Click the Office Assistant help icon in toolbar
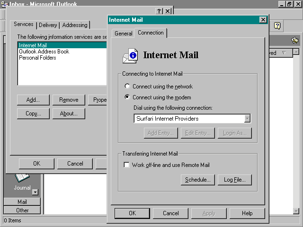 tap(277, 26)
